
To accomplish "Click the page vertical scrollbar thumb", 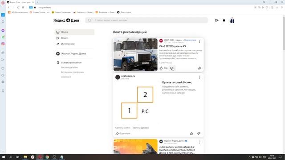I will 284,33.
